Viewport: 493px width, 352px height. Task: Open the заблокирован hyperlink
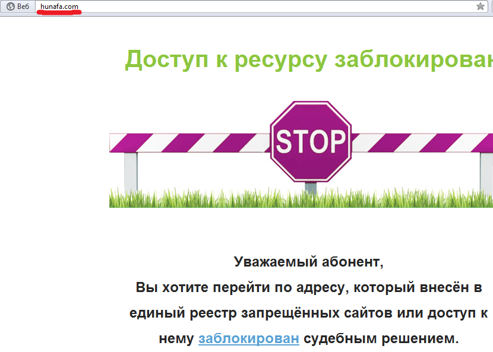(x=248, y=338)
